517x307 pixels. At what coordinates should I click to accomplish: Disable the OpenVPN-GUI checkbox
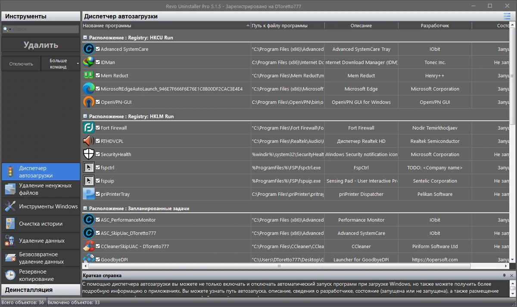pos(98,102)
